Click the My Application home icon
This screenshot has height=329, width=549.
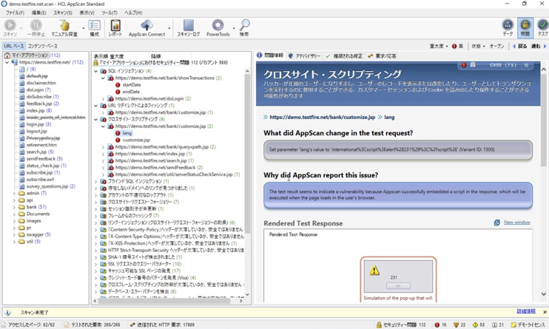(7, 55)
